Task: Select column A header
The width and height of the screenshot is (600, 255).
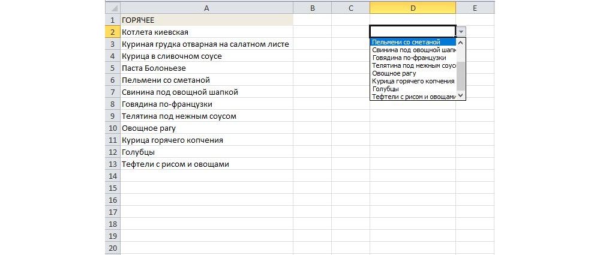Action: [206, 7]
